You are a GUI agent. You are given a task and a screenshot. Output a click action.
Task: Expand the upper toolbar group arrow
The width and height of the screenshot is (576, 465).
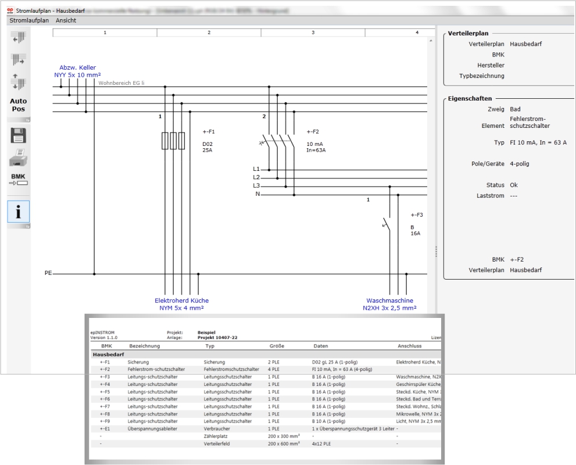pyautogui.click(x=27, y=120)
